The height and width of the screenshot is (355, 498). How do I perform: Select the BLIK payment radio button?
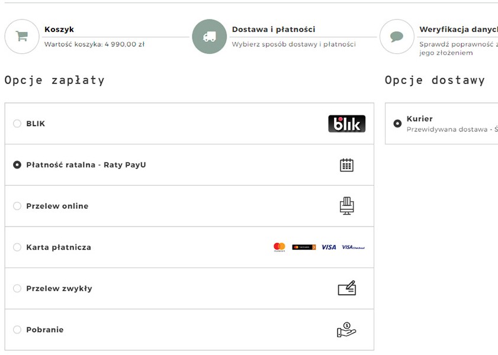click(17, 124)
